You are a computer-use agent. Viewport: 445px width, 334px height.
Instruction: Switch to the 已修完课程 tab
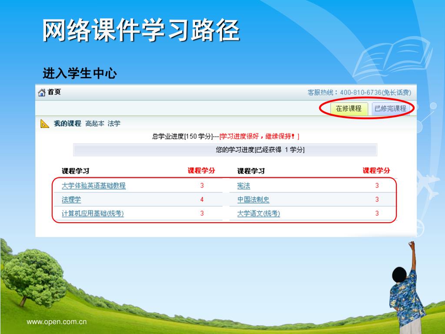390,108
